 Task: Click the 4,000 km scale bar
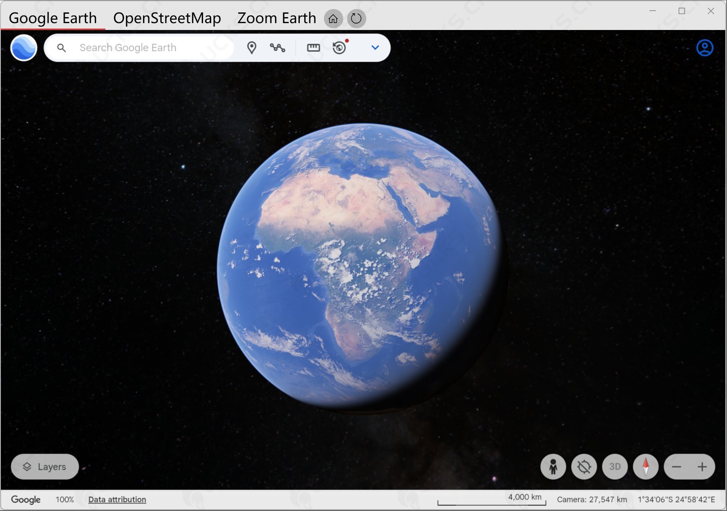click(x=492, y=499)
